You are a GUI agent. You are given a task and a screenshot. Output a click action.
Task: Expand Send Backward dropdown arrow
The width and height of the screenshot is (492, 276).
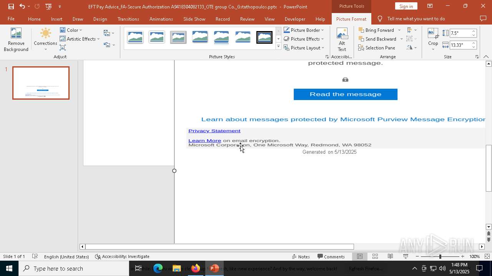pyautogui.click(x=402, y=39)
